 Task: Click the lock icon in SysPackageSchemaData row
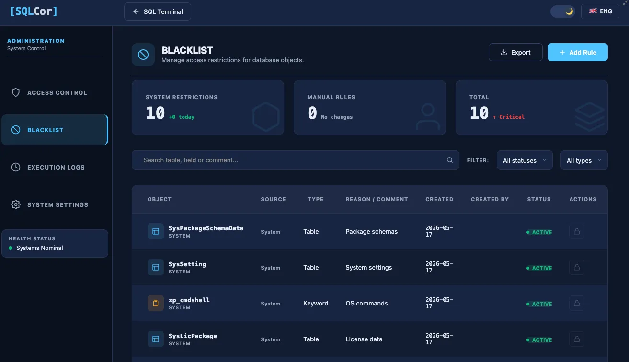point(577,231)
